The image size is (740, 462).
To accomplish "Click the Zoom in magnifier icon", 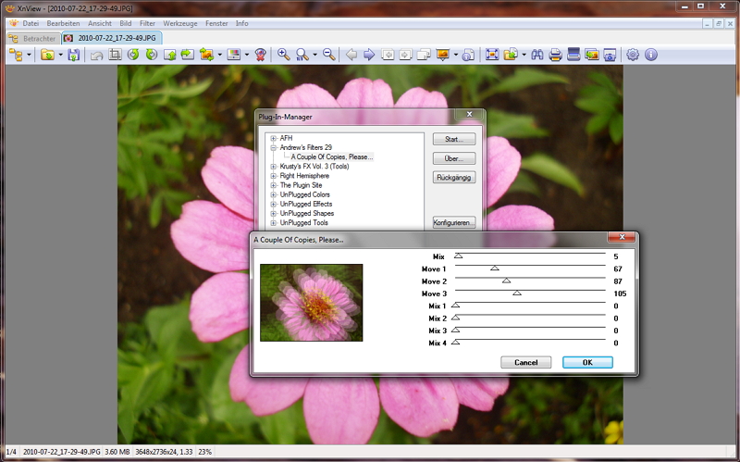I will pyautogui.click(x=284, y=56).
